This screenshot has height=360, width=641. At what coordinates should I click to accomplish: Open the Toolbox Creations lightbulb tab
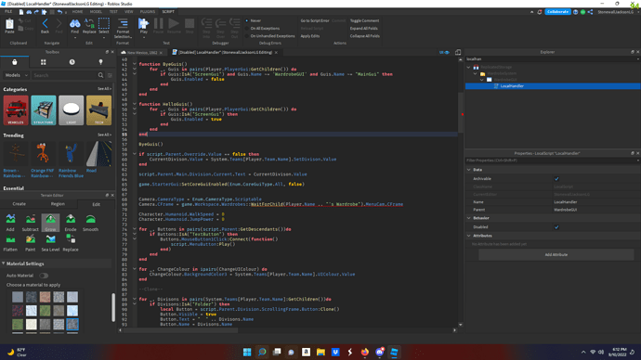click(100, 62)
